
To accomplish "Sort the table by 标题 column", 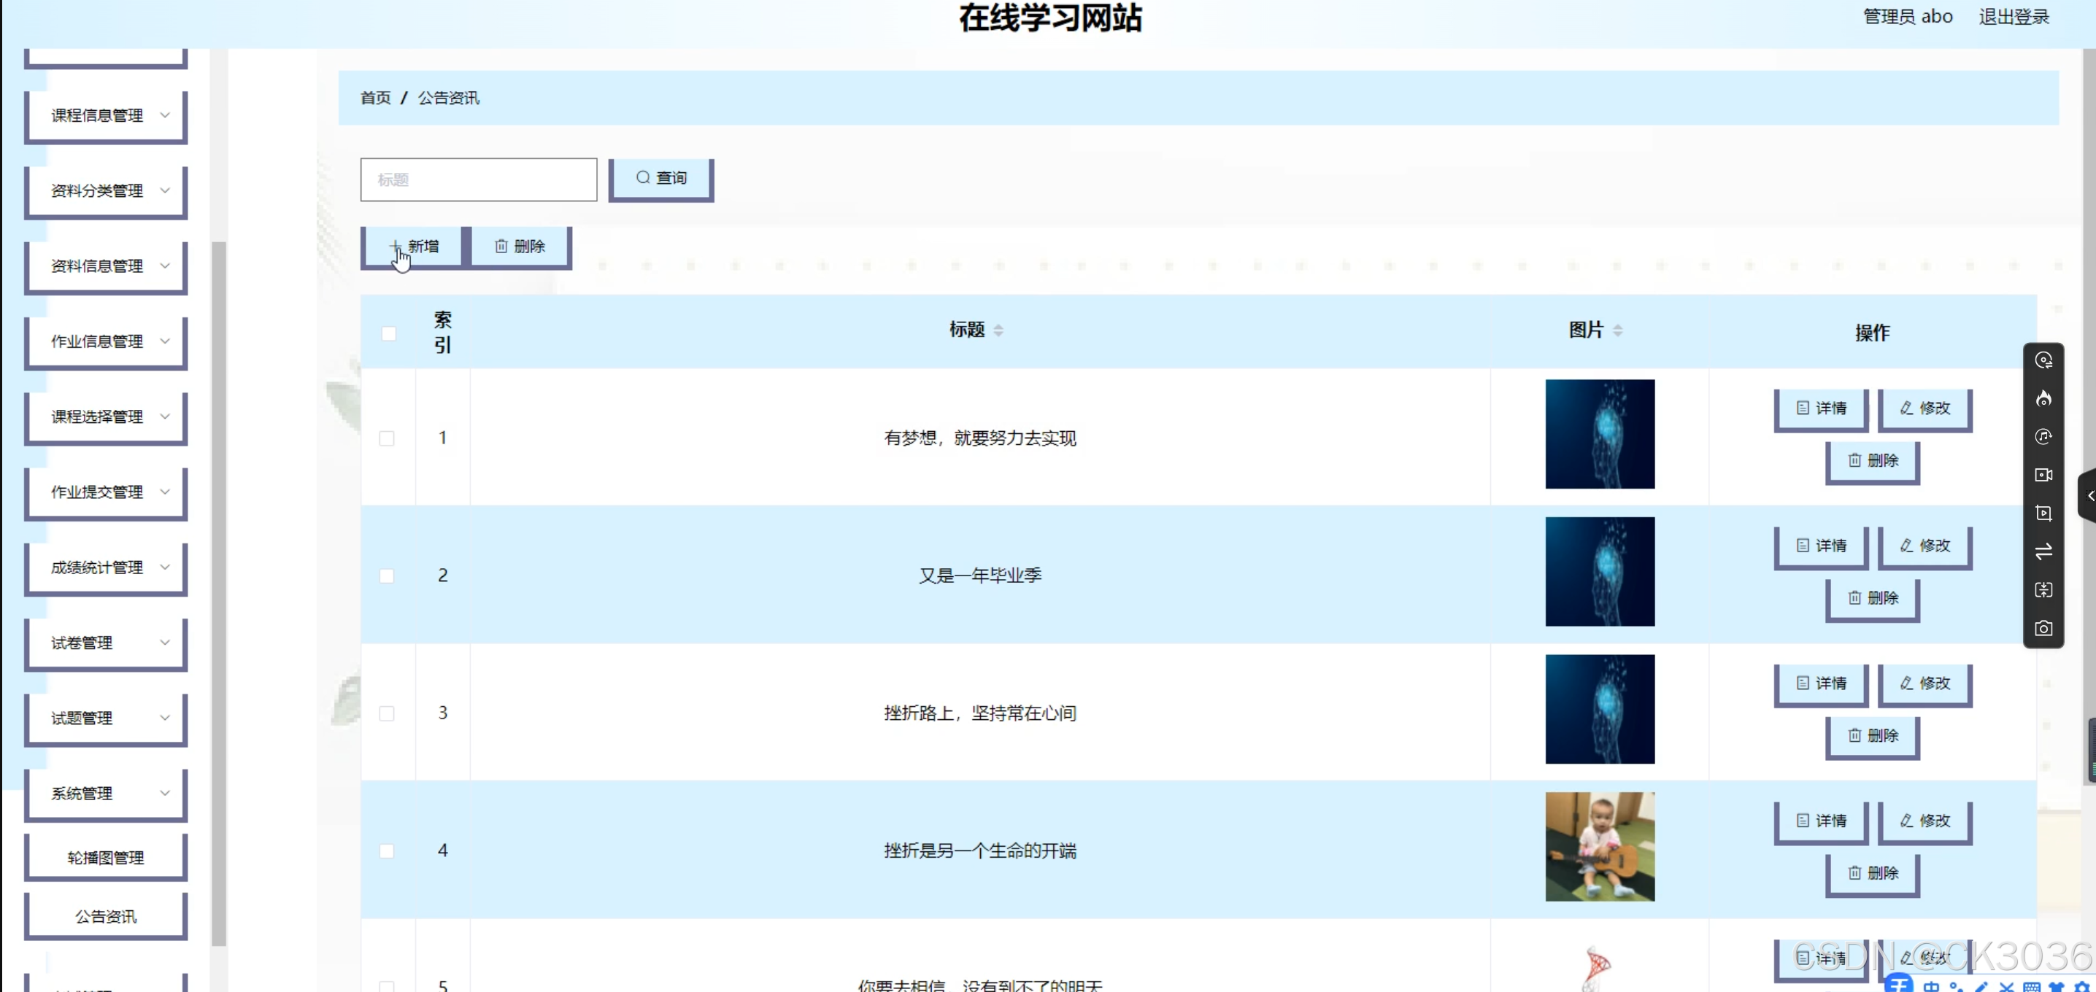I will point(998,330).
